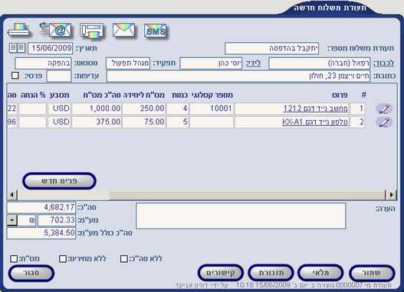Click the forward-by-email @ icon

tap(55, 30)
